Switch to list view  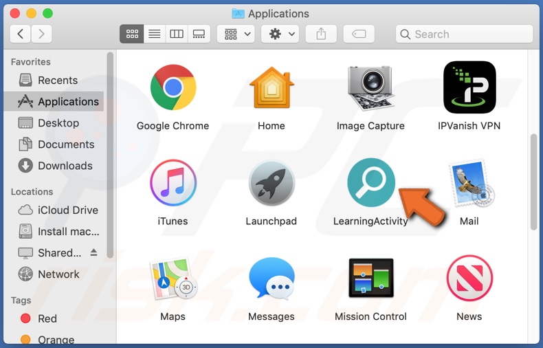155,34
